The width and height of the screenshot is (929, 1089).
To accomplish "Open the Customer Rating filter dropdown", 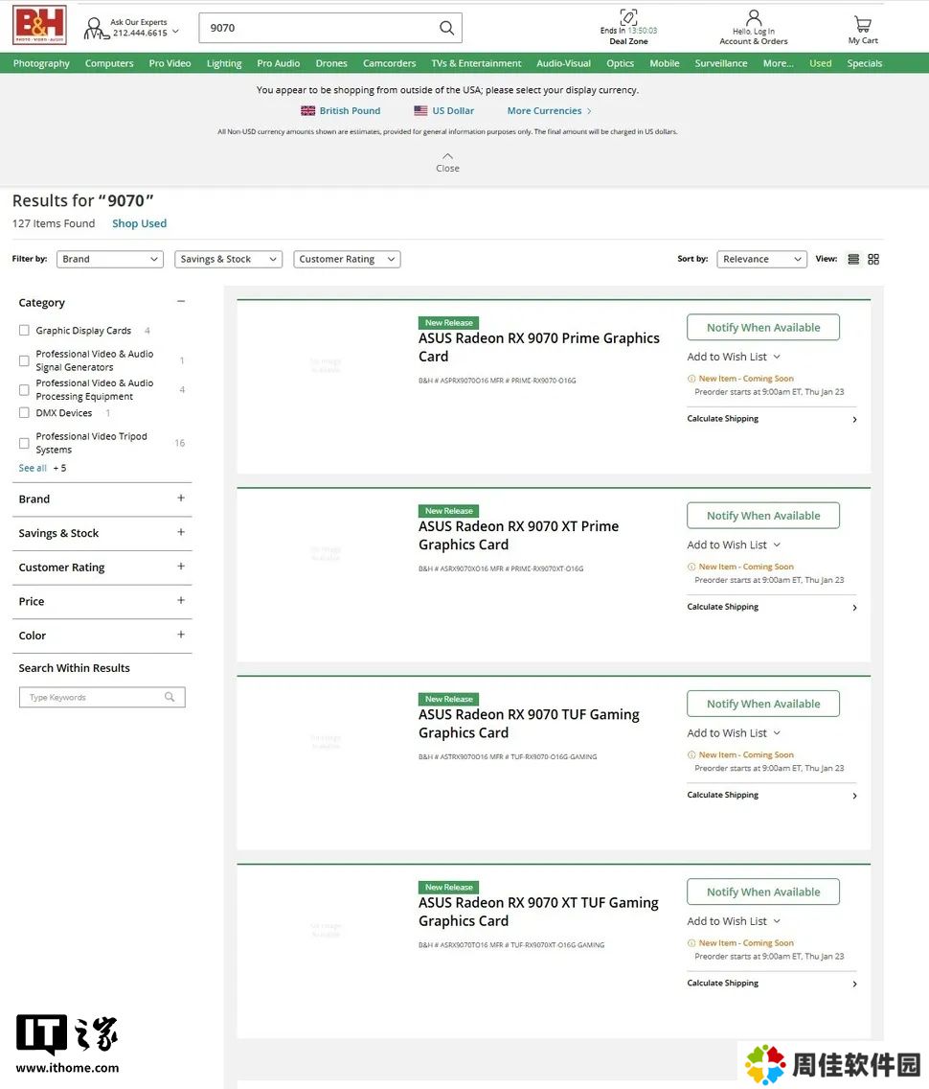I will [x=347, y=259].
